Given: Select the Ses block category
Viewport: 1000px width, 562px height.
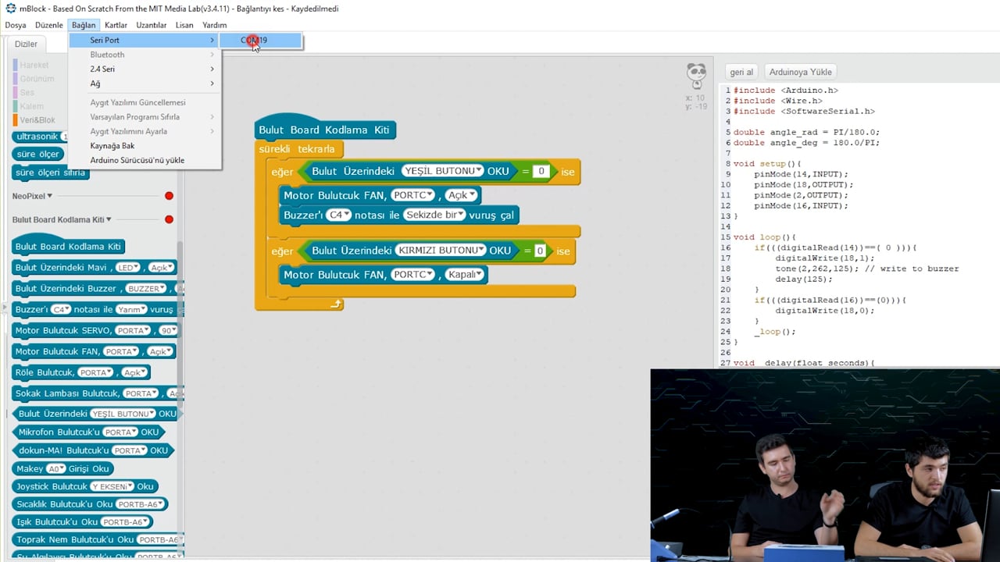Looking at the screenshot, I should pyautogui.click(x=24, y=92).
